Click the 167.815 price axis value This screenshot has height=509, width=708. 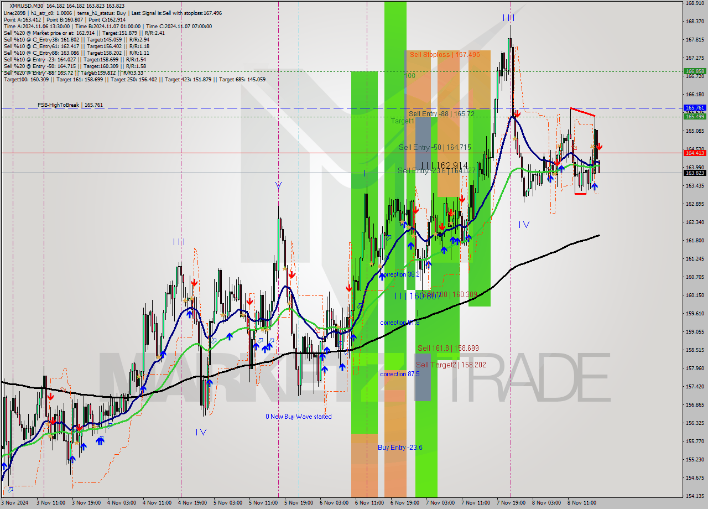click(695, 40)
